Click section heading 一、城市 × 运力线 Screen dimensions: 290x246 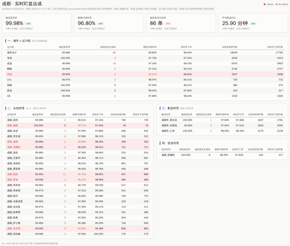pos(19,41)
